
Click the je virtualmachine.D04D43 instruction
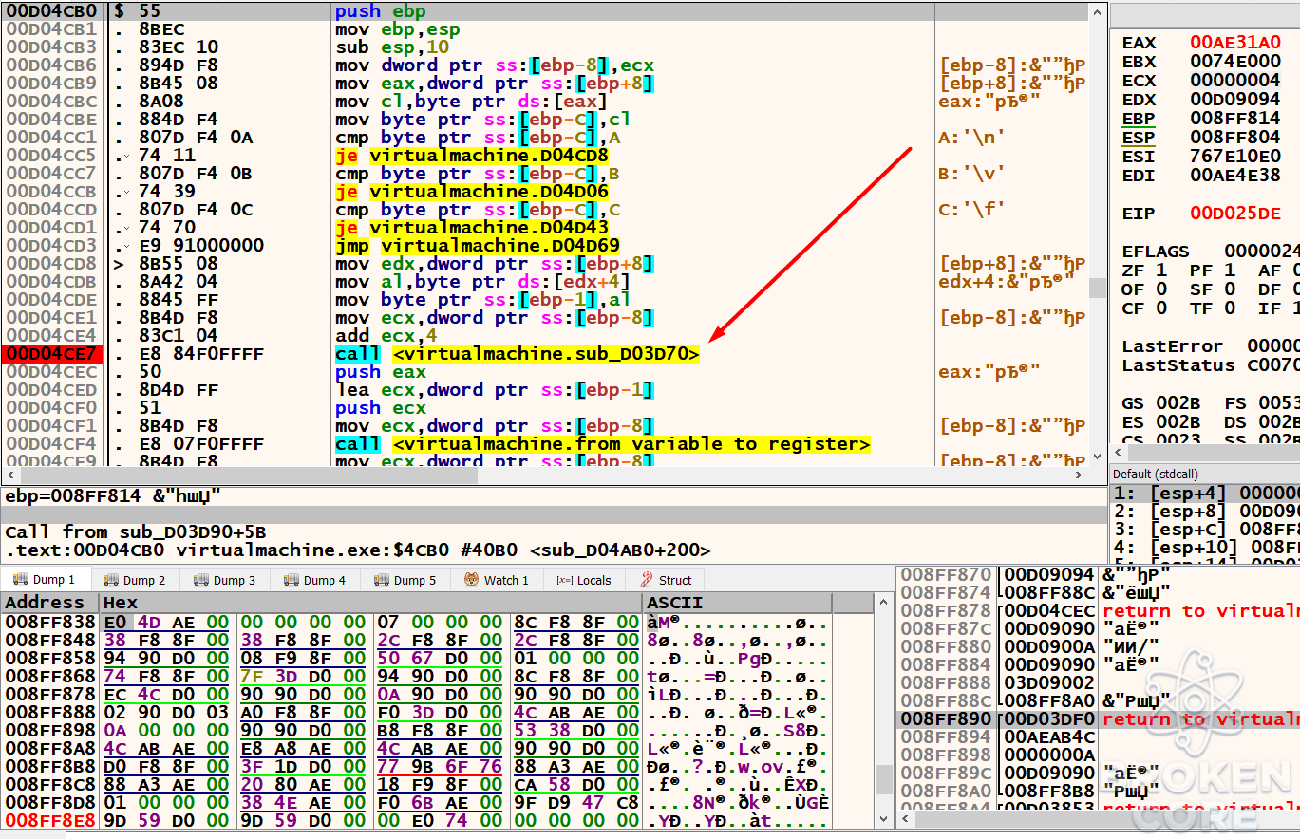coord(472,228)
